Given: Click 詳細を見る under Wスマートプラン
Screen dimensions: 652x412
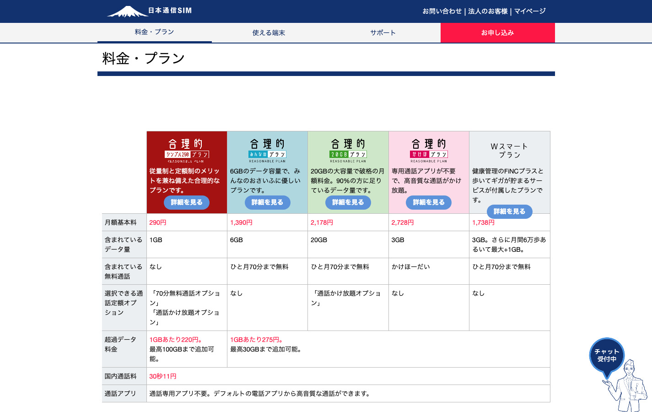Looking at the screenshot, I should [509, 211].
